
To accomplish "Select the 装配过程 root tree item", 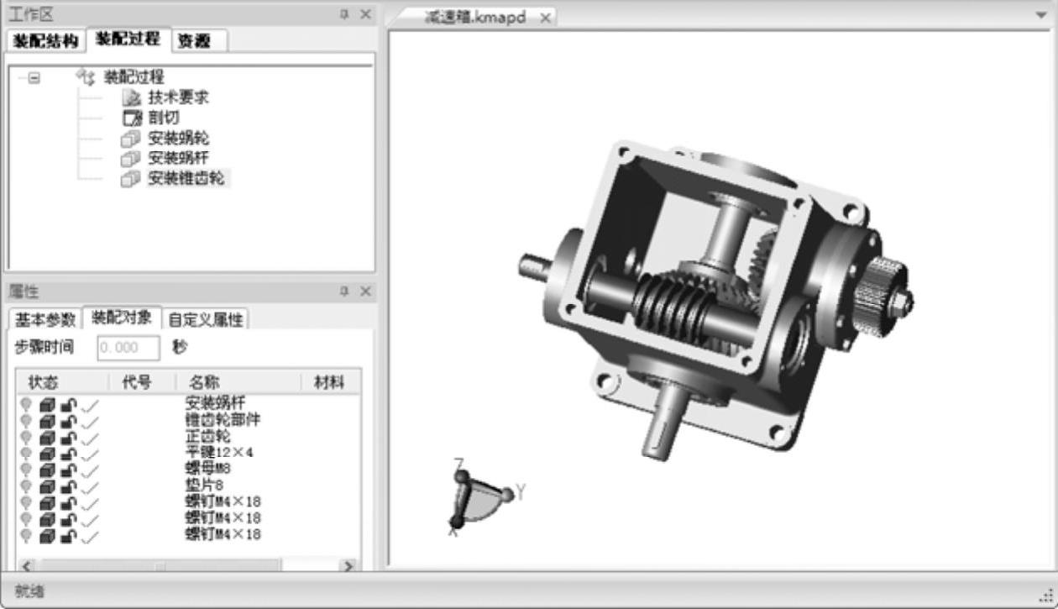I will pyautogui.click(x=134, y=76).
